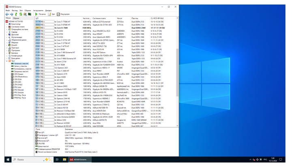The height and width of the screenshot is (167, 292).
Task: Open the Звіт menu in menu bar
Action: pyautogui.click(x=21, y=11)
